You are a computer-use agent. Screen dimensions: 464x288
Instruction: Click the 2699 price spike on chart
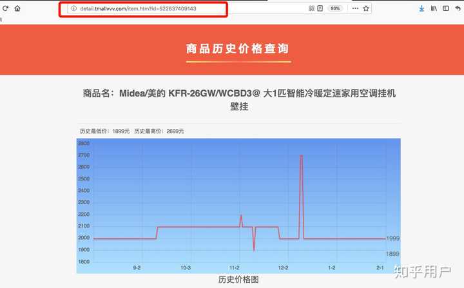point(301,156)
